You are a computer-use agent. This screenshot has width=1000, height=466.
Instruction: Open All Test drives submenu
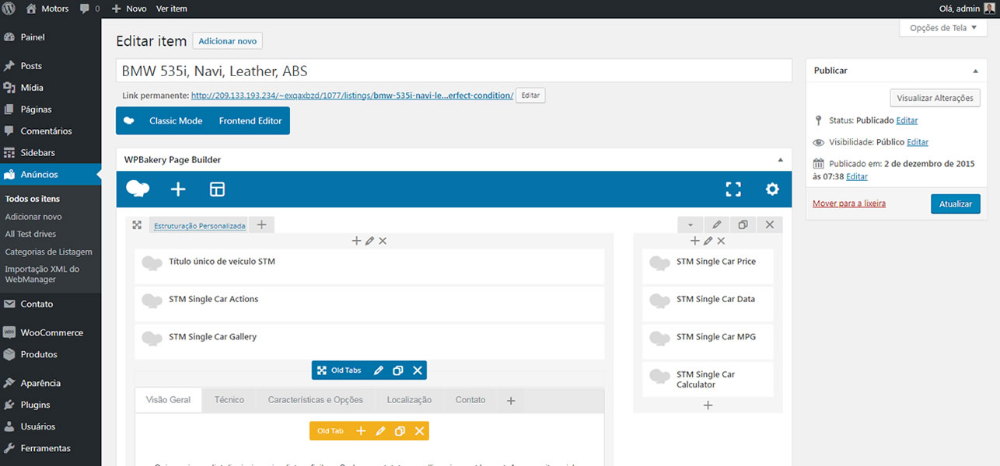[x=30, y=234]
